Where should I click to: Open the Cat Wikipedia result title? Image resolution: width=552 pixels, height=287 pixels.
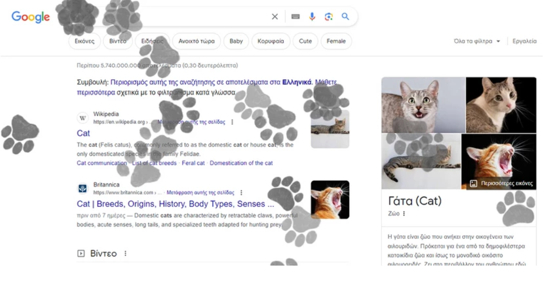tap(83, 133)
